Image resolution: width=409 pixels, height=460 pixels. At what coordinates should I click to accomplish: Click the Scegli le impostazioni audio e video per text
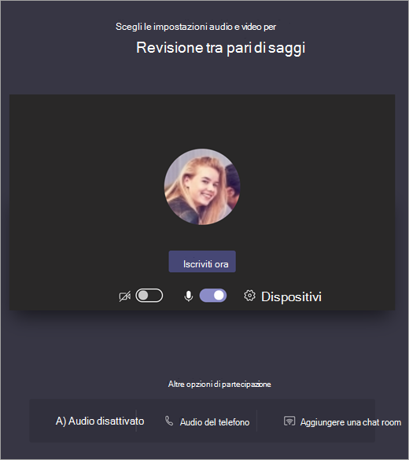pyautogui.click(x=196, y=27)
